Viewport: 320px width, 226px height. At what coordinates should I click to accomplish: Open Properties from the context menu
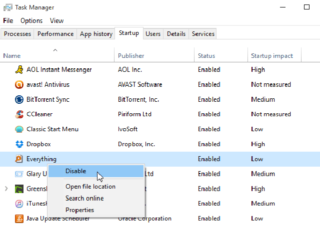click(79, 210)
